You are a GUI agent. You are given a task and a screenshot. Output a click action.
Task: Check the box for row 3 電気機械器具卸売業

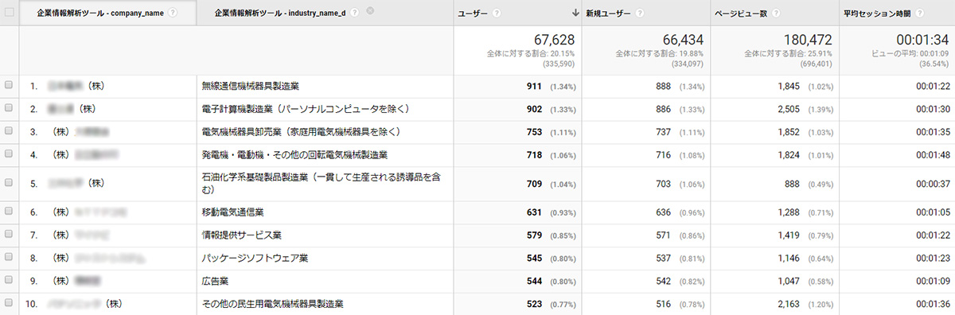9,131
